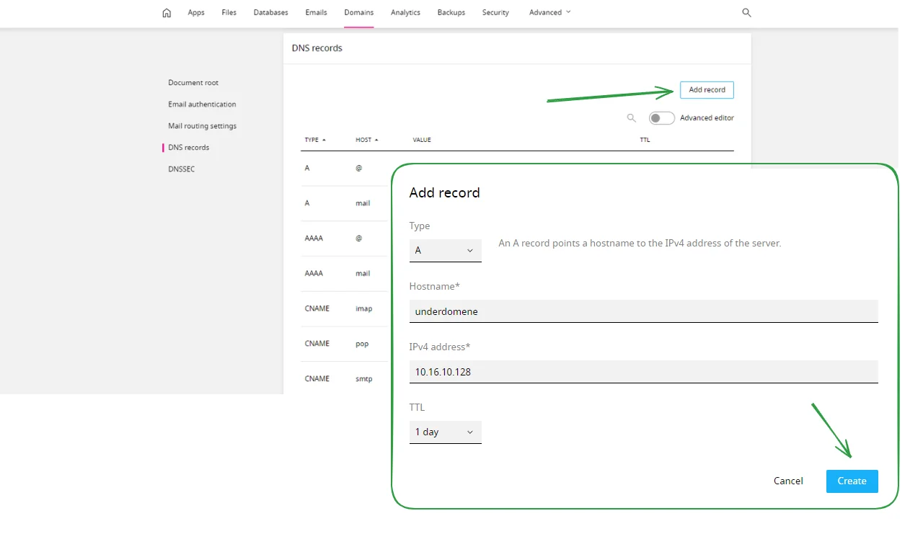The height and width of the screenshot is (534, 923).
Task: Select DNS records in the sidebar
Action: (x=188, y=148)
